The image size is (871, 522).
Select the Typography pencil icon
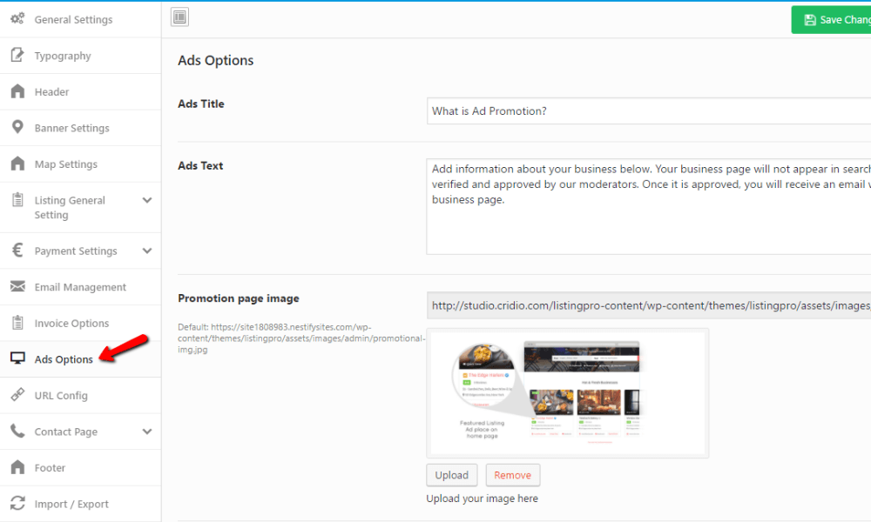[x=17, y=55]
